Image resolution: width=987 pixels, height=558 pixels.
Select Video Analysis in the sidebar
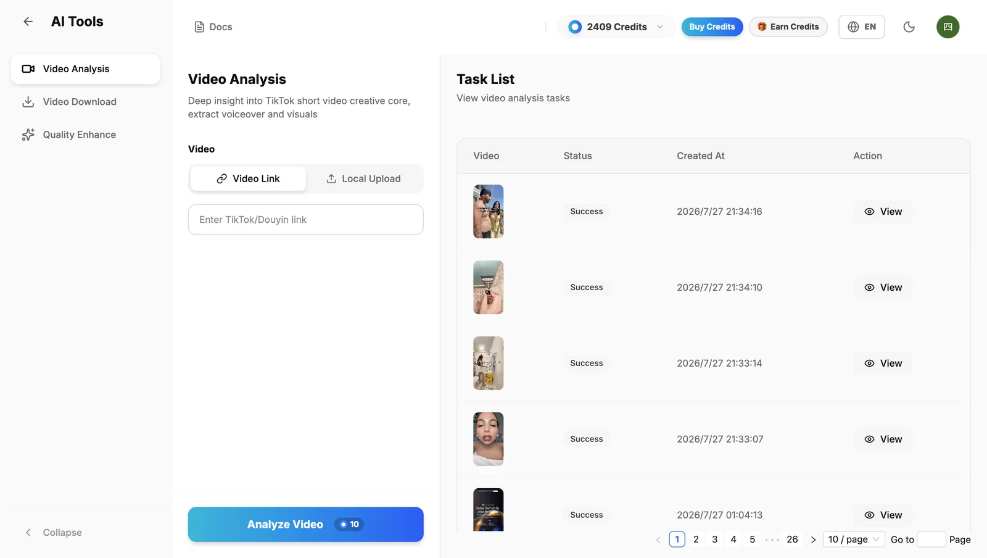tap(86, 69)
